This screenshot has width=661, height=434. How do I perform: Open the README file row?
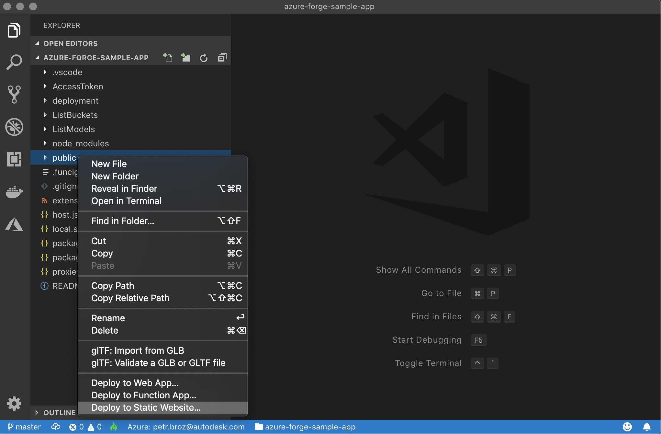pyautogui.click(x=54, y=286)
